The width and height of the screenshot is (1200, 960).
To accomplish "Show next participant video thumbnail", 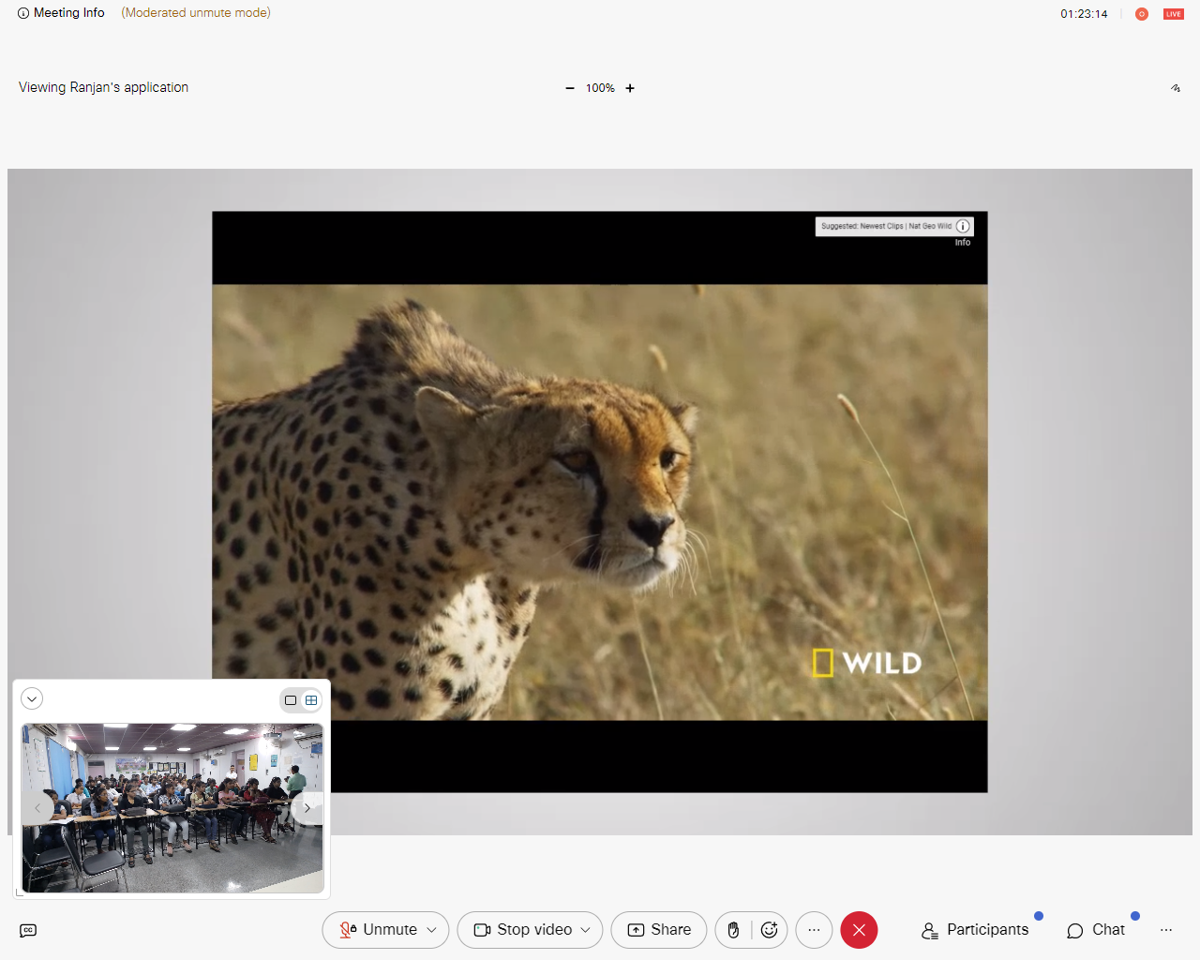I will [x=307, y=808].
